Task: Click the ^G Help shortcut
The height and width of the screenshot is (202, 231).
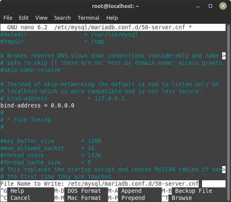Action: pos(12,191)
